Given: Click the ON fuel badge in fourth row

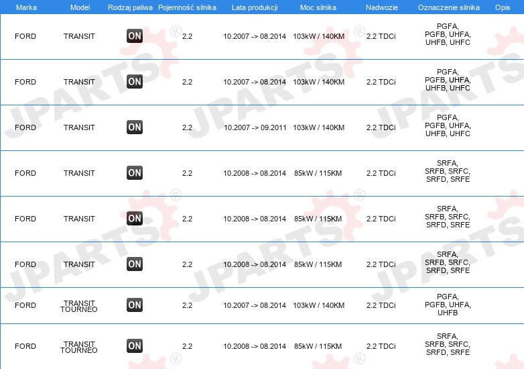Looking at the screenshot, I should (135, 173).
